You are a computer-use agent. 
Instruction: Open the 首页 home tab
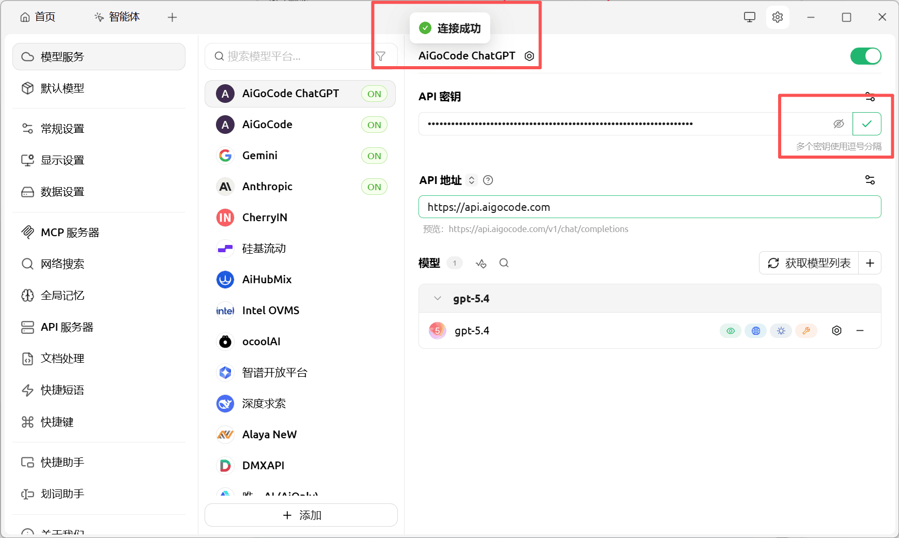coord(38,17)
